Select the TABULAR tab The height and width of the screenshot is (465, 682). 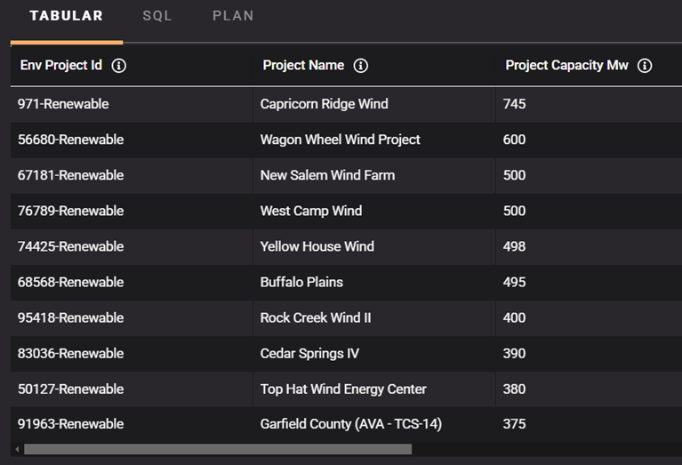[67, 16]
